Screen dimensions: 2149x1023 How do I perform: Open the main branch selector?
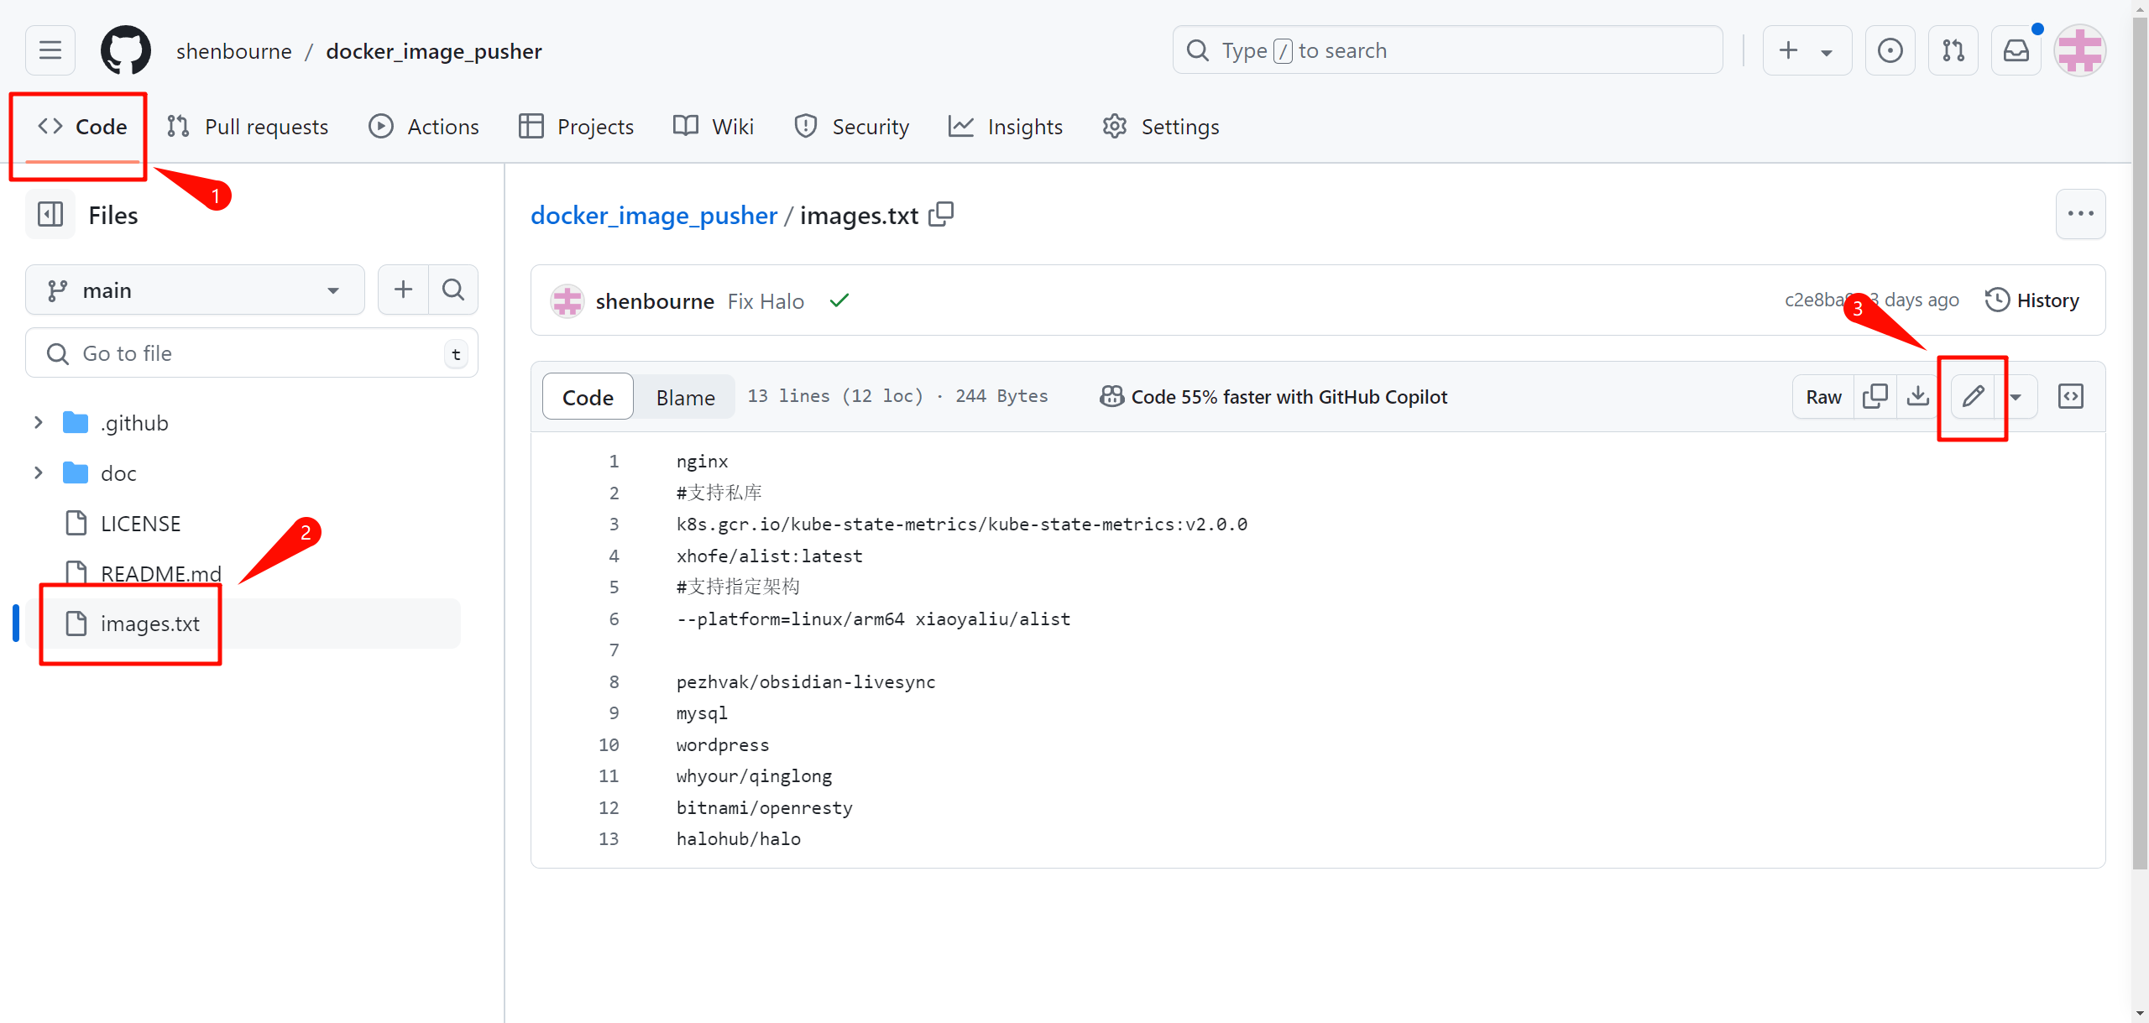(195, 290)
